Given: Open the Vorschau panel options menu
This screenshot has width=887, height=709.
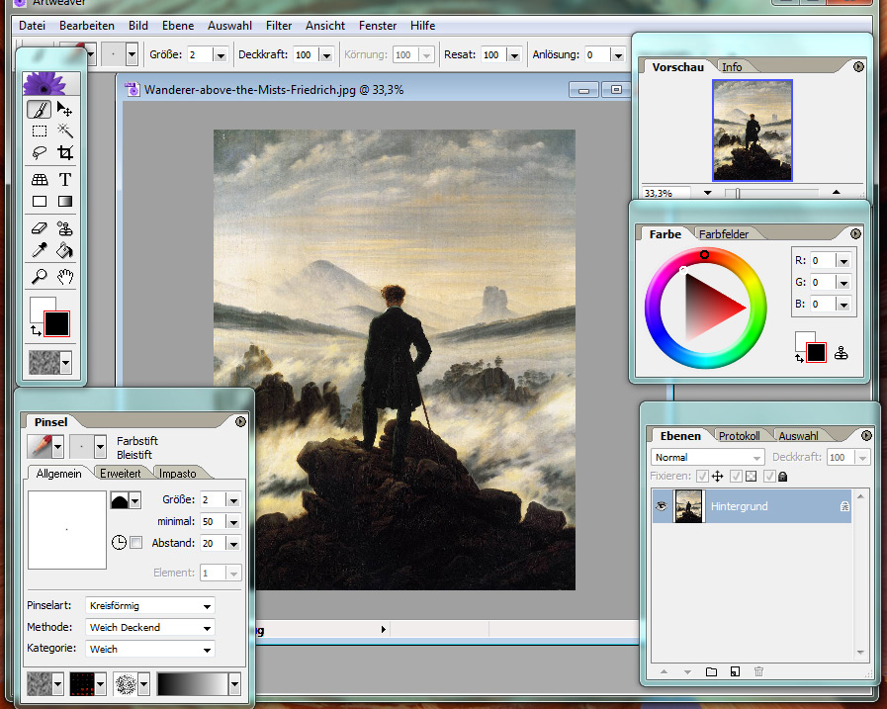Looking at the screenshot, I should pyautogui.click(x=858, y=67).
